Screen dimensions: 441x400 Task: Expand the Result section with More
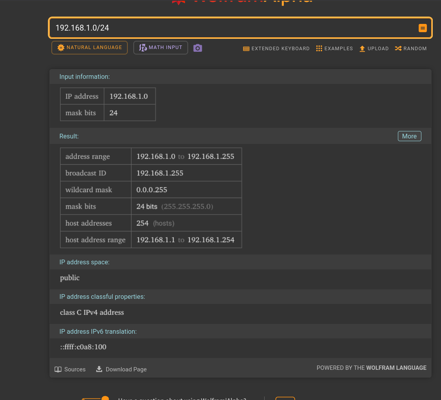click(x=409, y=136)
